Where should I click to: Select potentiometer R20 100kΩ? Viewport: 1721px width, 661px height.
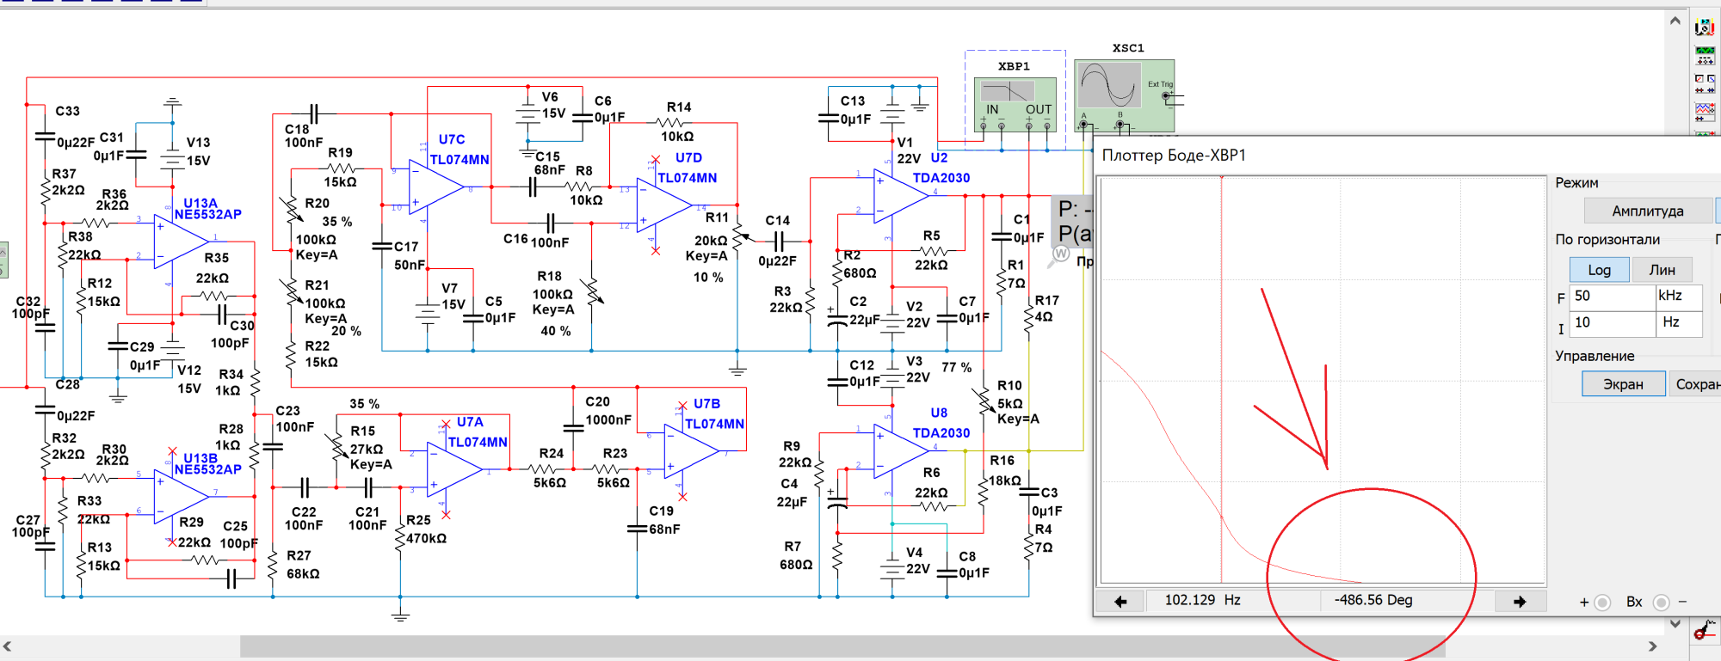291,210
